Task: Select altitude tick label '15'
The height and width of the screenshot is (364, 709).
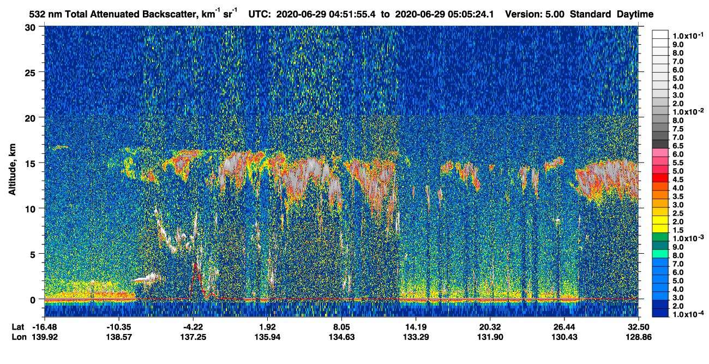Action: (32, 163)
